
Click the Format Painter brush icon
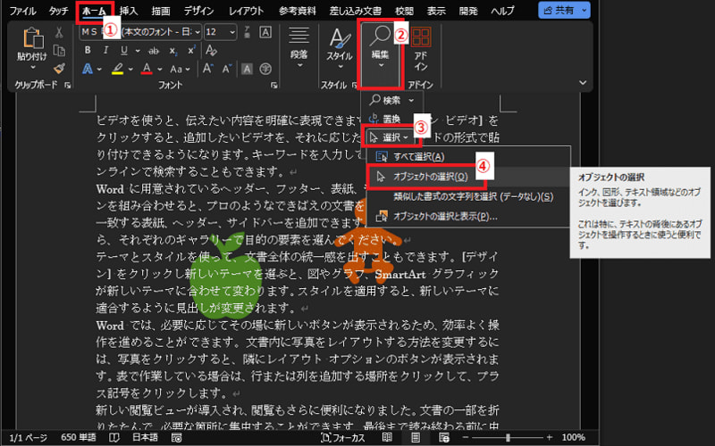coord(59,68)
